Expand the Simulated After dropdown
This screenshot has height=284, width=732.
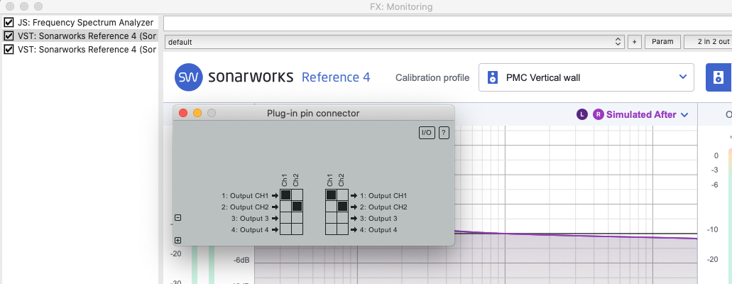click(x=648, y=114)
